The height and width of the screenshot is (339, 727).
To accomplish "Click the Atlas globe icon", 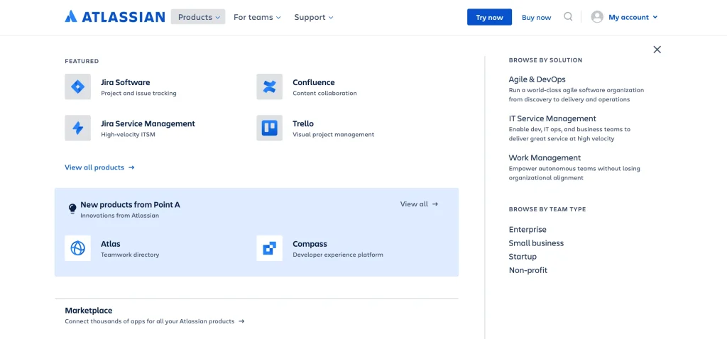I will (x=77, y=248).
